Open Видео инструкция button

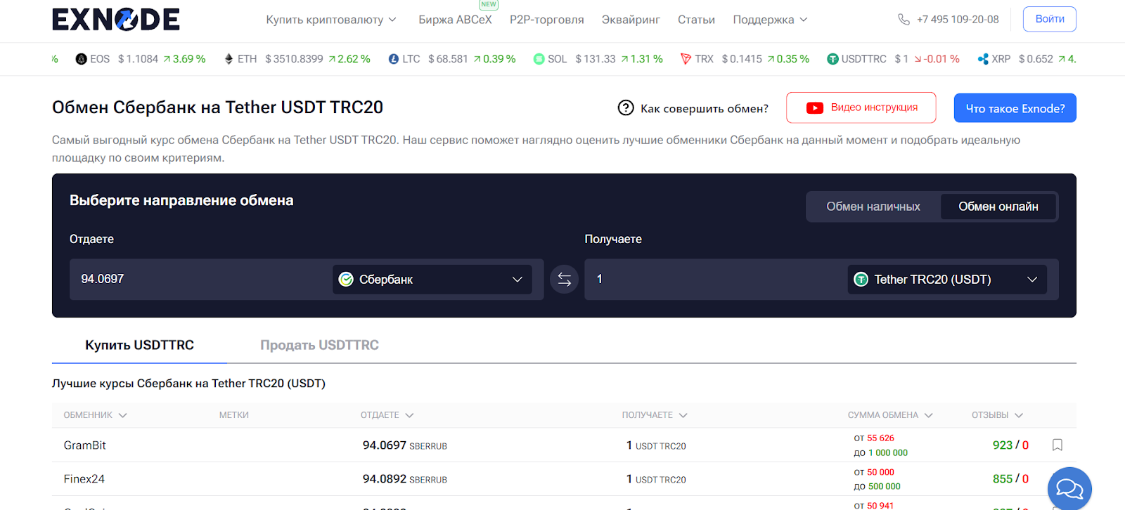861,107
